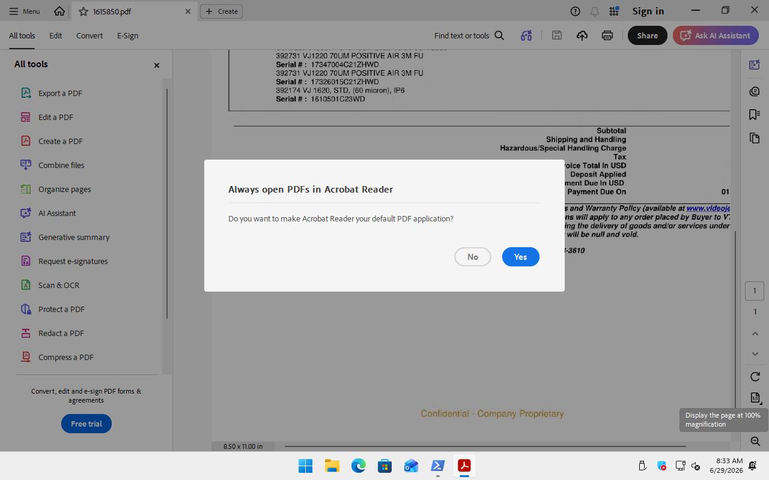The width and height of the screenshot is (769, 480).
Task: Star the 1615850.pdf document tab
Action: (84, 11)
